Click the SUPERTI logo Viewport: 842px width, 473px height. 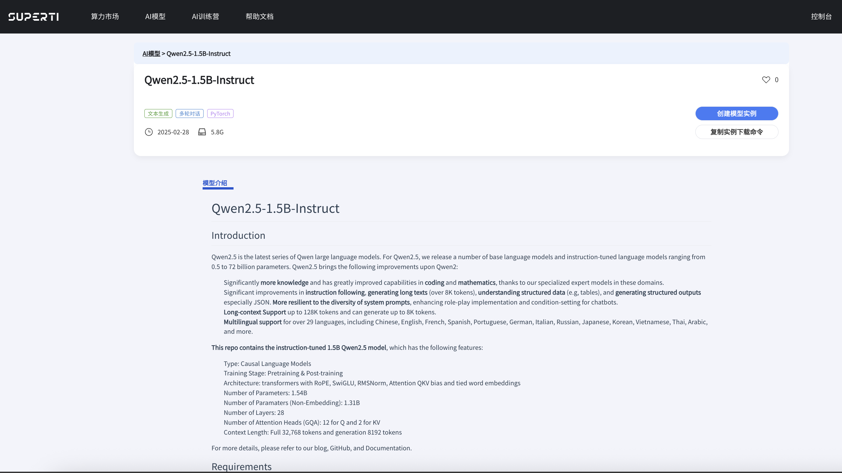[x=34, y=17]
